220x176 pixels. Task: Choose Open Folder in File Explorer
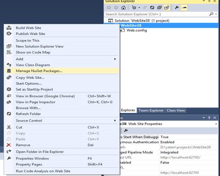(40, 151)
